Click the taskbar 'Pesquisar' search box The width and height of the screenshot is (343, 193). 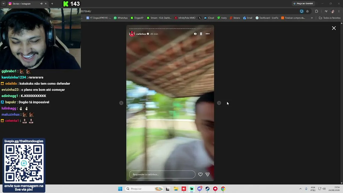click(x=144, y=189)
